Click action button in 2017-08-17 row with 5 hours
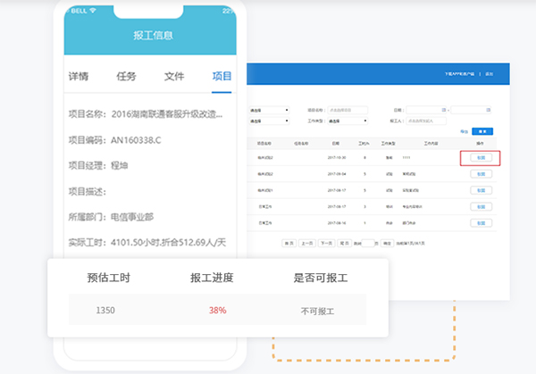This screenshot has width=536, height=374. [x=481, y=191]
